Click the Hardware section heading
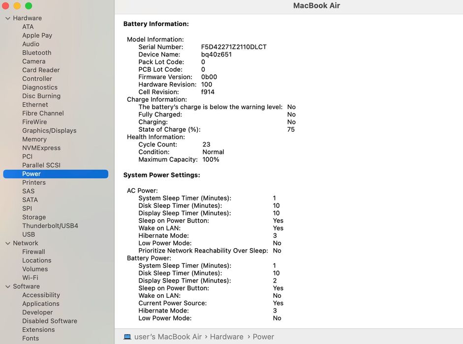Screen dimensions: 463x344 (x=27, y=18)
